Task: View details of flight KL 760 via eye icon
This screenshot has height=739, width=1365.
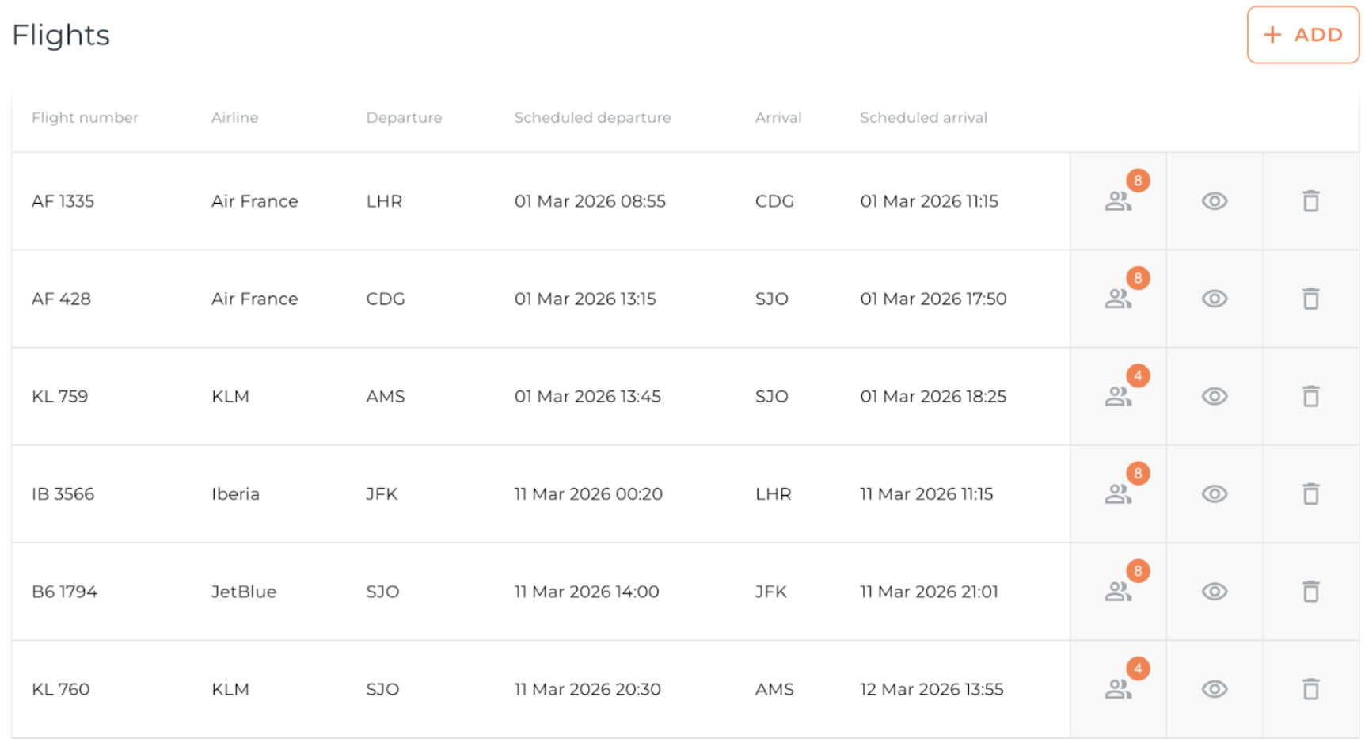Action: click(1214, 689)
